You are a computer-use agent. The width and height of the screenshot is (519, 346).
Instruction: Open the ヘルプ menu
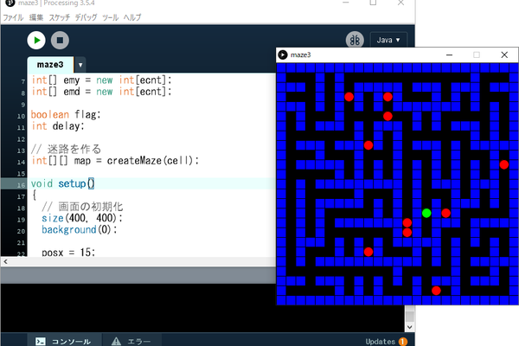coord(132,17)
